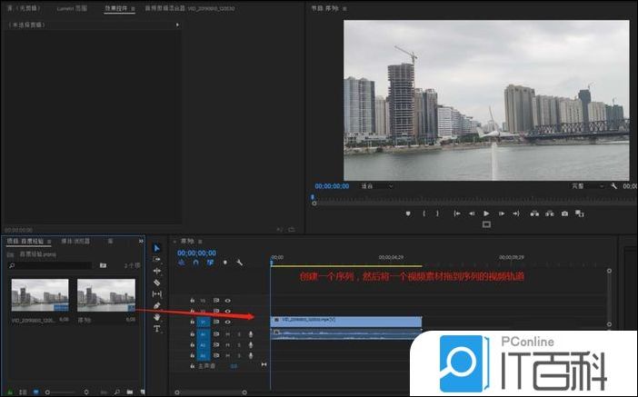638x397 pixels.
Task: Toggle V3 track output eye icon
Action: tap(228, 300)
